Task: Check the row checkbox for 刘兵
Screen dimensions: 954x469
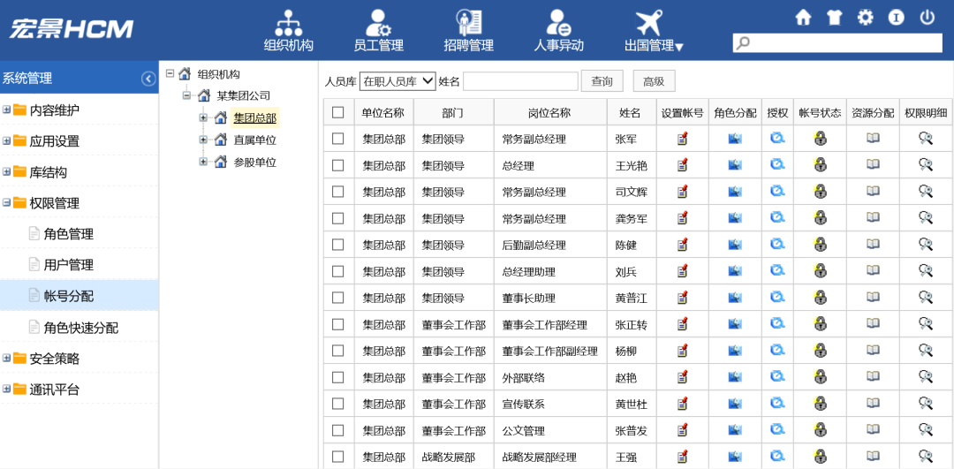Action: [x=338, y=271]
